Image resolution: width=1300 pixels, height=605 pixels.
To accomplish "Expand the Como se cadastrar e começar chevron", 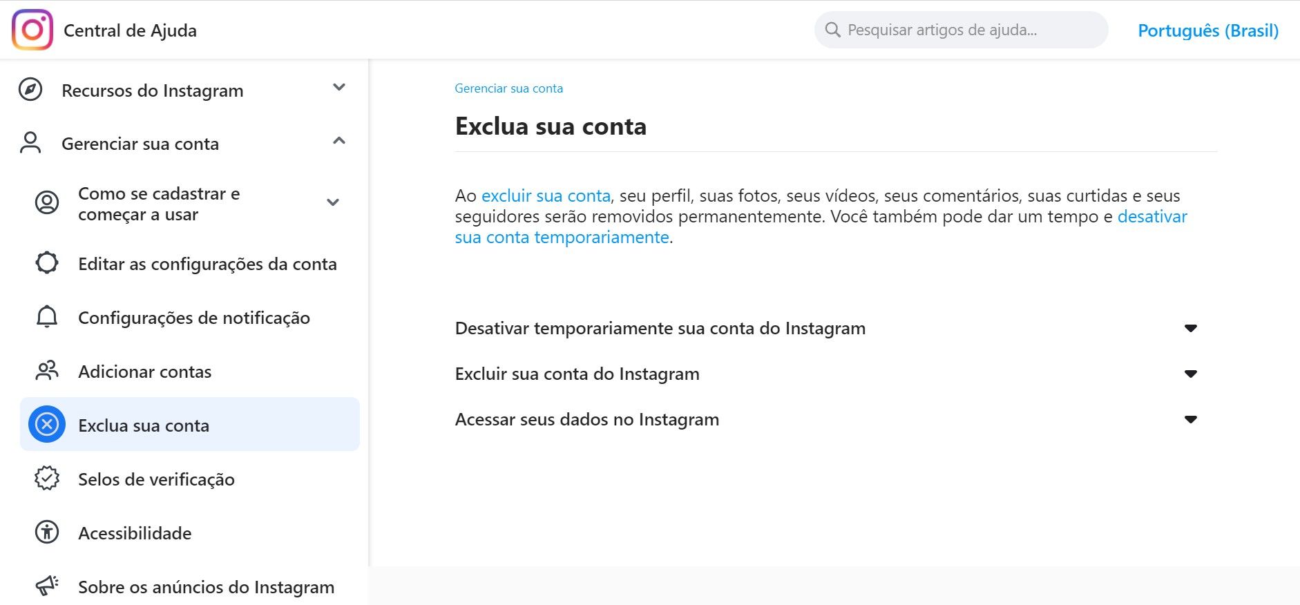I will point(333,202).
